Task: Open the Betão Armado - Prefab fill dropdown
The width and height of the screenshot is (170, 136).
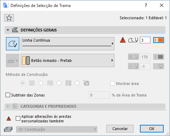Action: click(x=68, y=60)
